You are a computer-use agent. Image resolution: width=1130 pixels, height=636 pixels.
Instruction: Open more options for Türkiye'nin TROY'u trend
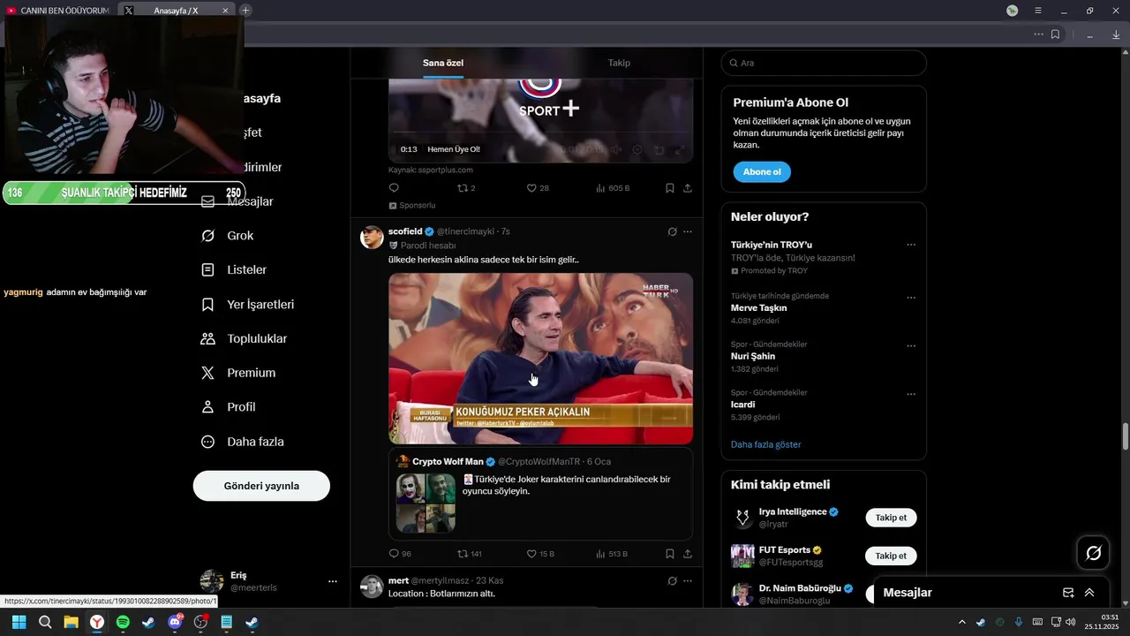coord(911,245)
